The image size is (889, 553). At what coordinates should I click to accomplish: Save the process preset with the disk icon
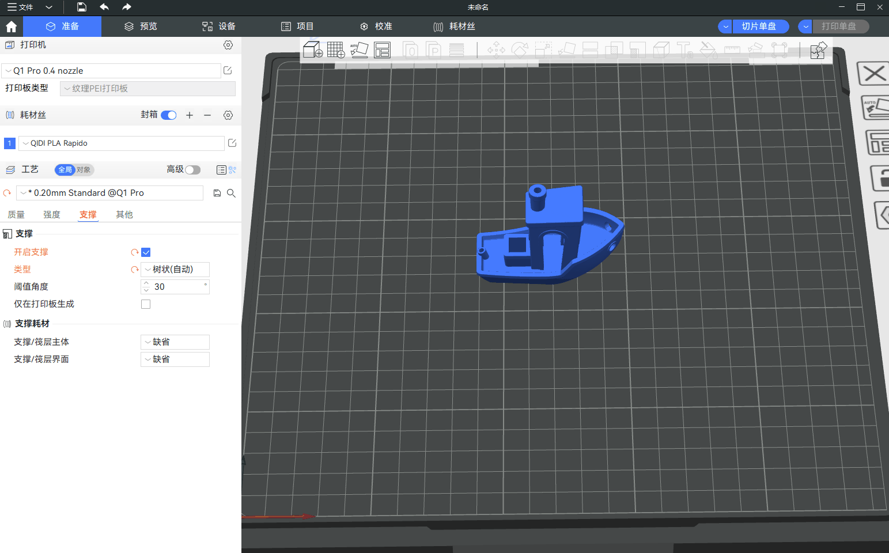[x=217, y=193]
